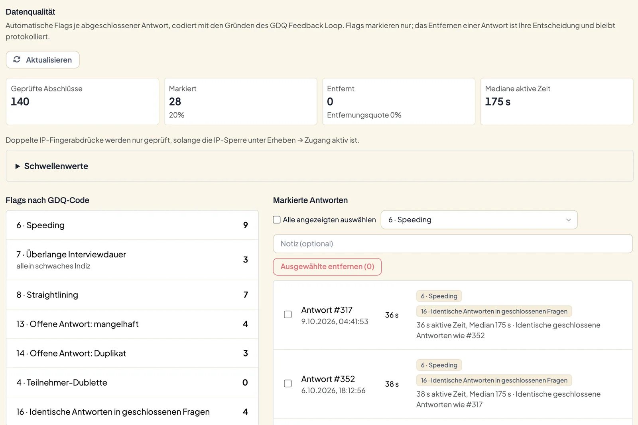The image size is (638, 425).
Task: Click 14 · Offene Antwort: Duplikat row
Action: (132, 353)
